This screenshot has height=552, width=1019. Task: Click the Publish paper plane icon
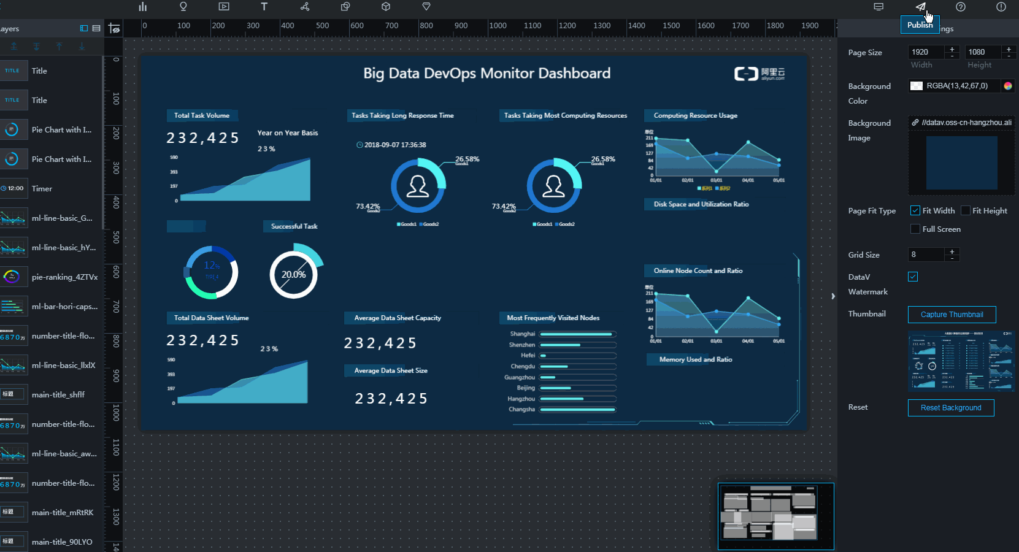point(920,7)
